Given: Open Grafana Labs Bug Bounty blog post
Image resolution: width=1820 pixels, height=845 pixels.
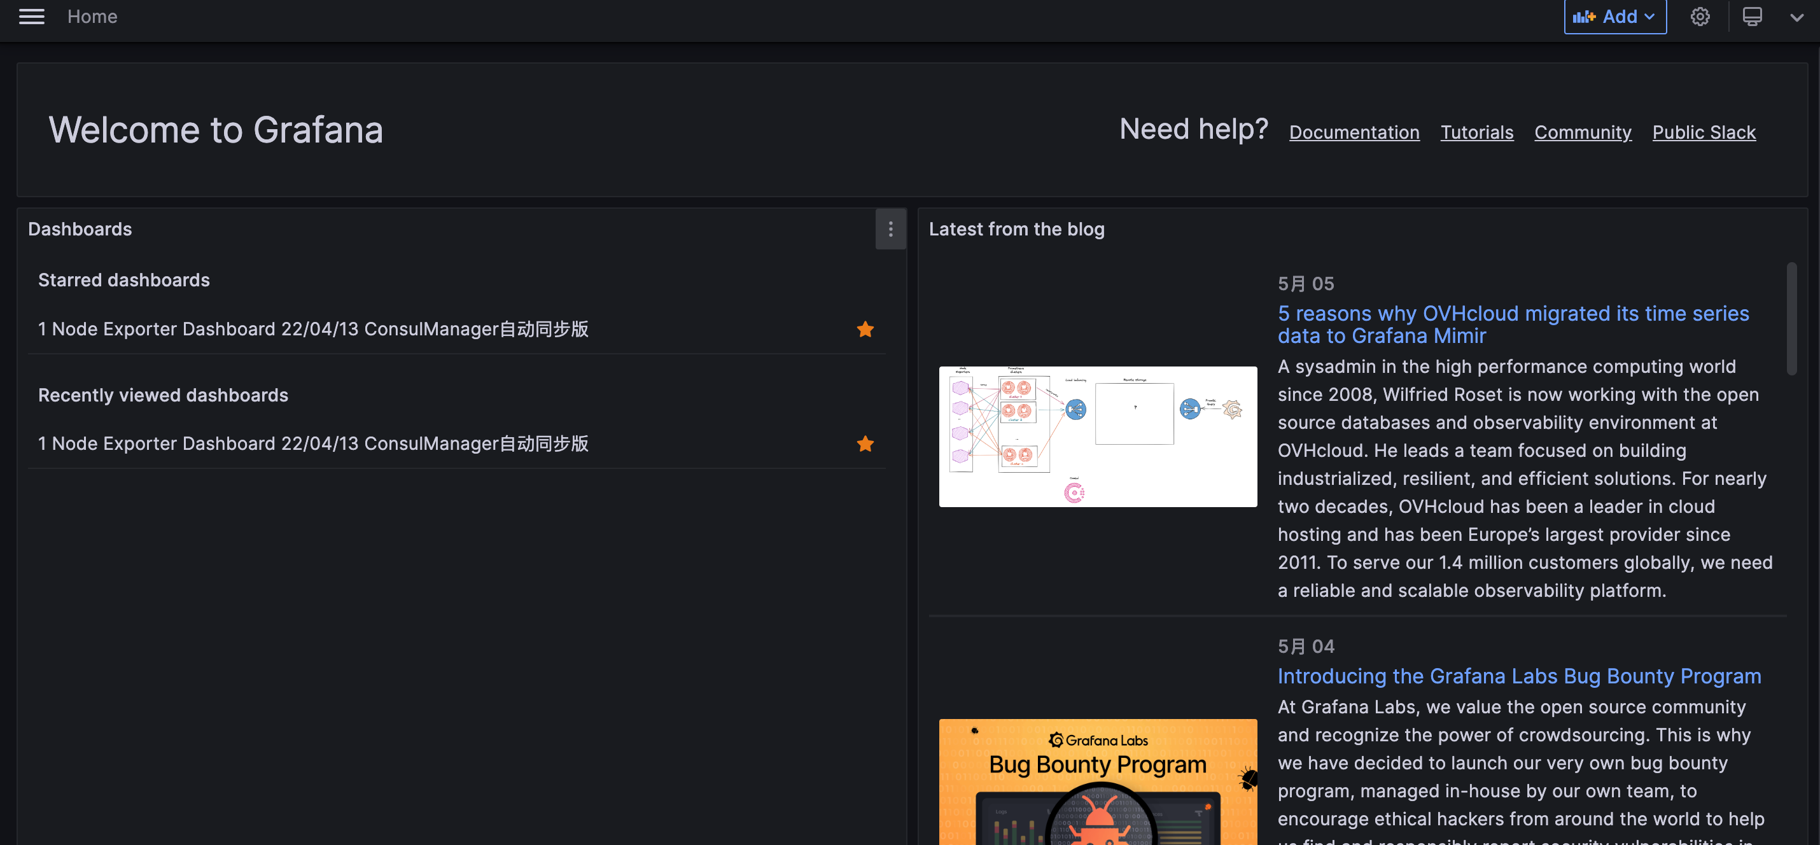Looking at the screenshot, I should tap(1519, 676).
